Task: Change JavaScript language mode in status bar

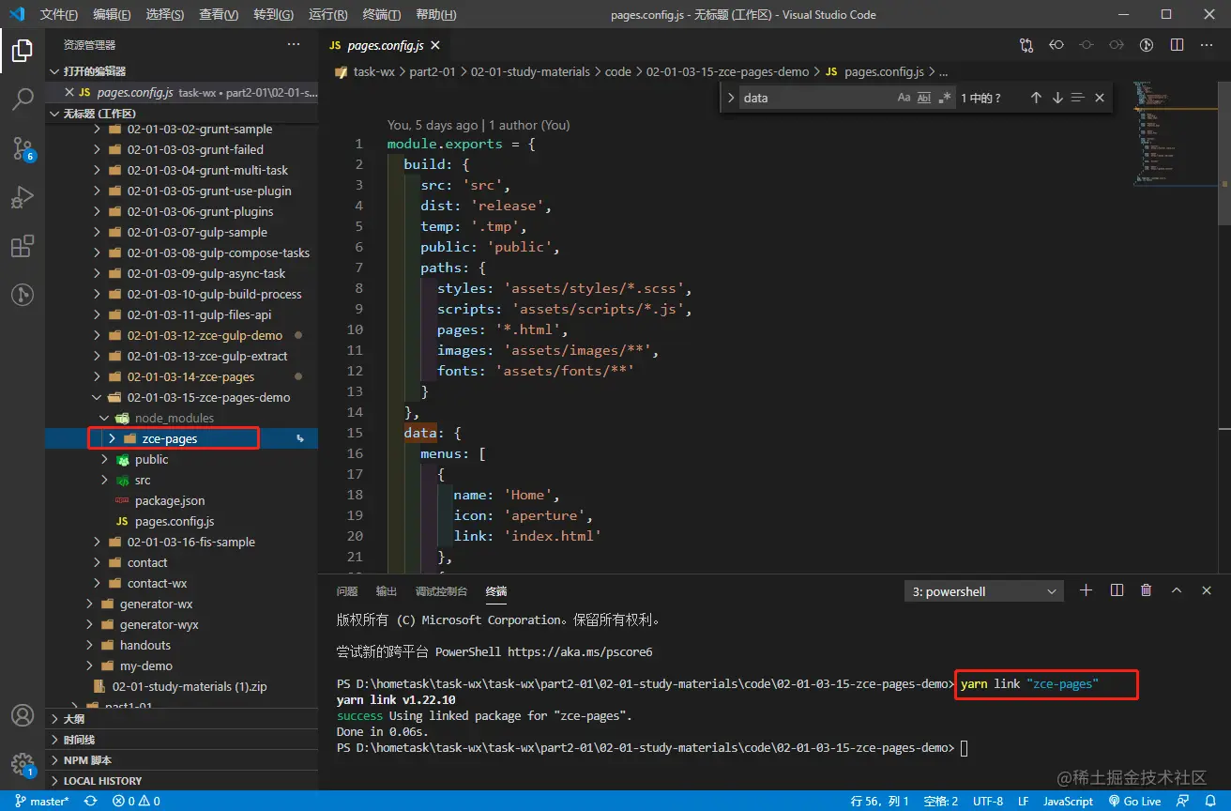Action: pos(1069,801)
